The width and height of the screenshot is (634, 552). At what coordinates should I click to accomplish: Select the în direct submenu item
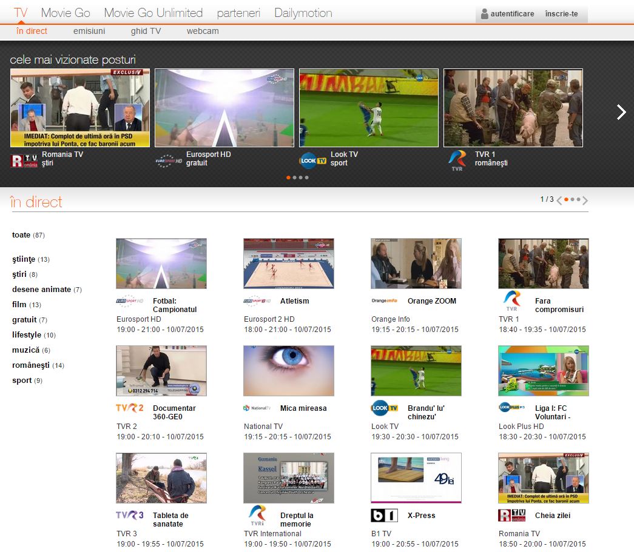click(x=32, y=31)
